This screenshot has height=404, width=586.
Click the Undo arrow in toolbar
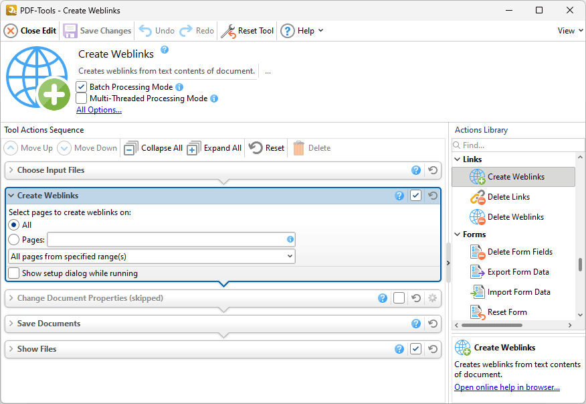145,31
